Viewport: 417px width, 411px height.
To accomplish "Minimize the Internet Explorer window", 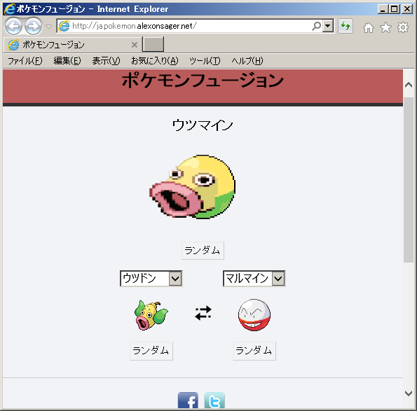I will [383, 9].
